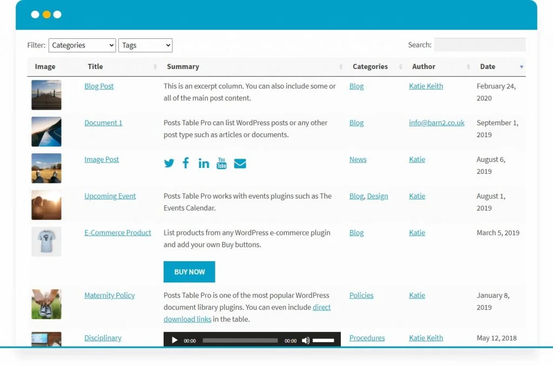Click the News category link
This screenshot has width=553, height=366.
pyautogui.click(x=358, y=159)
